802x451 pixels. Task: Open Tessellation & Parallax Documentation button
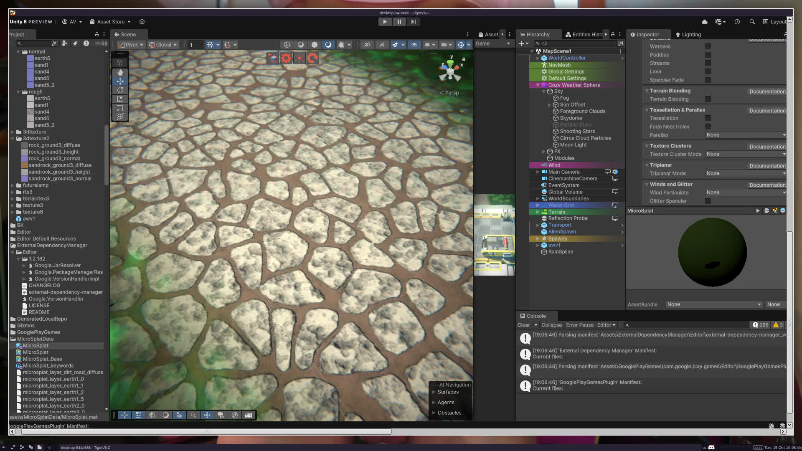click(x=767, y=111)
